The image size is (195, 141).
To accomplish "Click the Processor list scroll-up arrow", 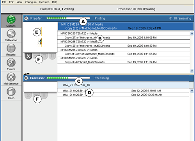I will (192, 91).
